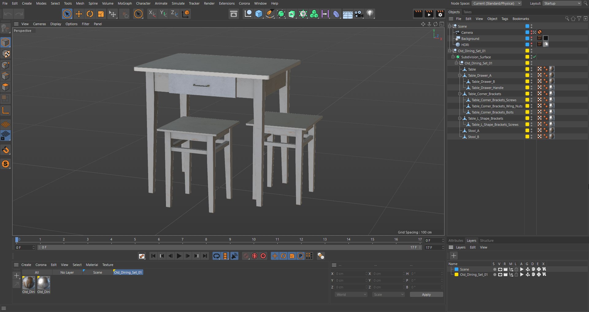Collapse the Scene null in Objects
The height and width of the screenshot is (312, 589).
click(449, 26)
